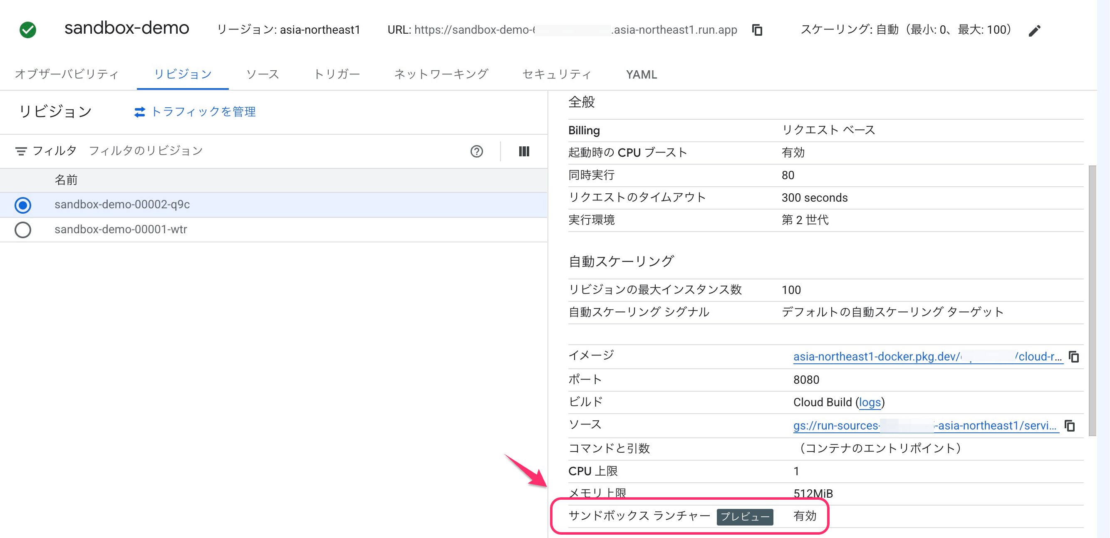This screenshot has height=538, width=1110.
Task: Click the 名前 column header
Action: [x=66, y=180]
